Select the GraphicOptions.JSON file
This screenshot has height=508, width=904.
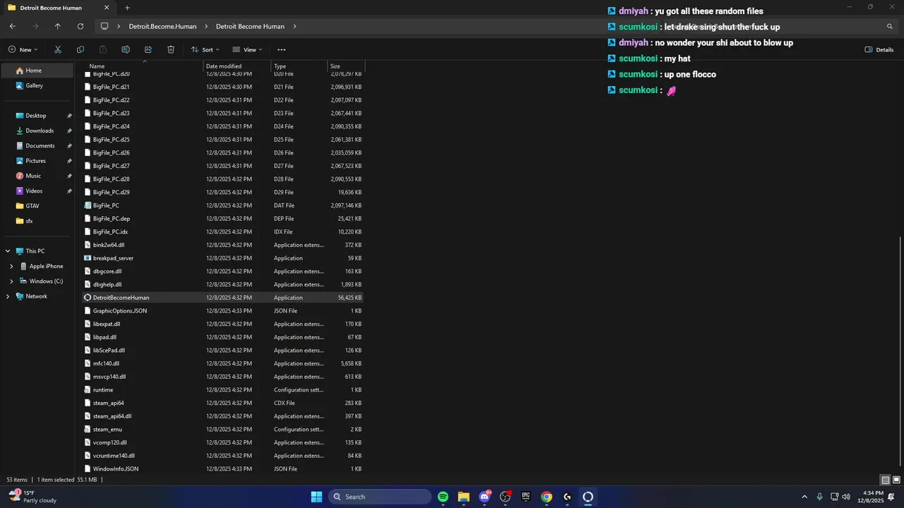(x=223, y=310)
